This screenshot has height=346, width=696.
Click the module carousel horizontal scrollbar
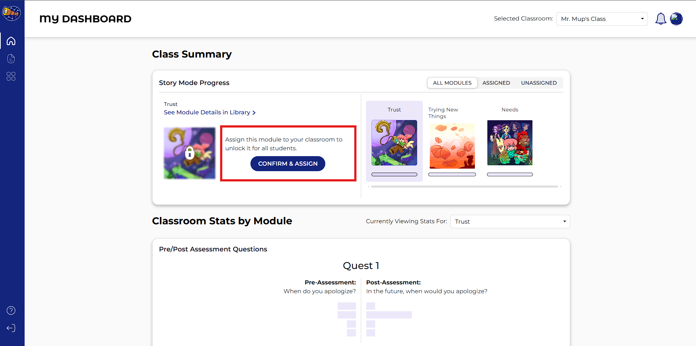click(x=464, y=187)
